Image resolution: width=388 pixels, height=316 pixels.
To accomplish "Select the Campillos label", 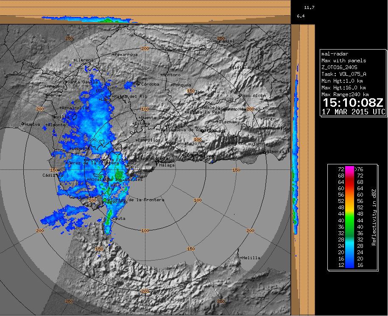I will [x=148, y=140].
